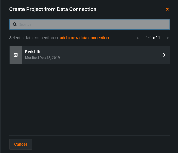Image resolution: width=178 pixels, height=153 pixels.
Task: Open the add a new data connection link
Action: coord(84,38)
